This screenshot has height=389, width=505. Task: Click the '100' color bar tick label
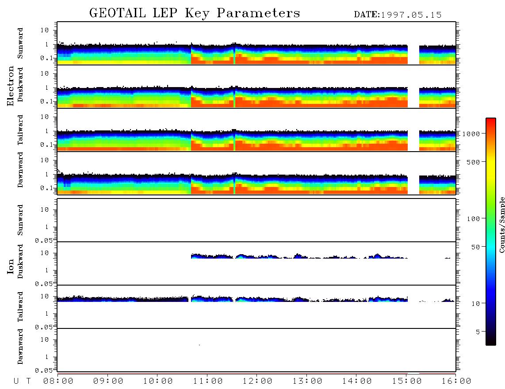click(x=474, y=219)
